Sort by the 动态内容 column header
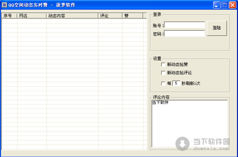Image resolution: width=238 pixels, height=157 pixels. tap(73, 16)
